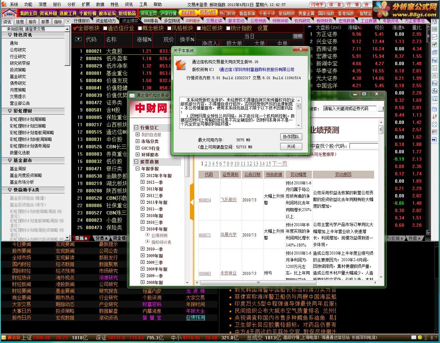440x343 pixels.
Task: Open the 通达信 company link in the about dialog
Action: (x=257, y=69)
